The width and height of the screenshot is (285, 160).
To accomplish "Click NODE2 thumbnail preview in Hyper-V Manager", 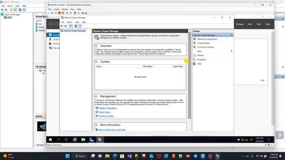I will [41, 126].
